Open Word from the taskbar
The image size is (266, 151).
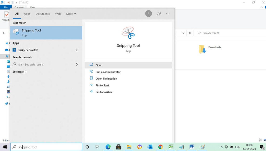tap(192, 147)
